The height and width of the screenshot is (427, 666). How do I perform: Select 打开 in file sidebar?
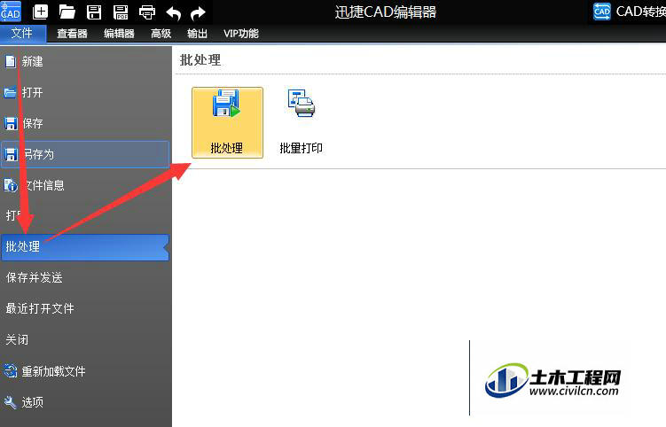pyautogui.click(x=85, y=92)
